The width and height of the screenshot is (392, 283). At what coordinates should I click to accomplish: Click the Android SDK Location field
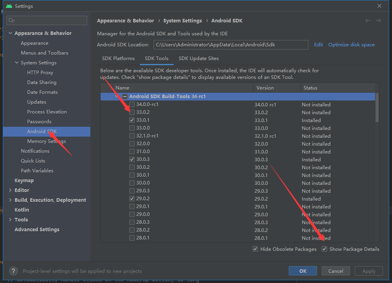pos(231,45)
